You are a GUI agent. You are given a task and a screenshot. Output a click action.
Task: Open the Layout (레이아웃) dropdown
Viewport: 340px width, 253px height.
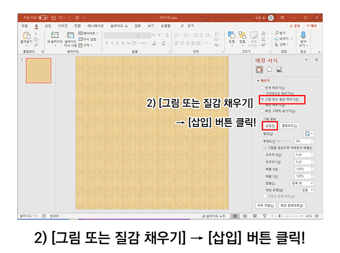[x=88, y=33]
